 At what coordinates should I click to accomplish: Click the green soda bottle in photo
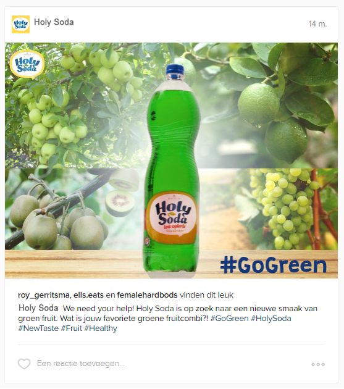pyautogui.click(x=172, y=170)
